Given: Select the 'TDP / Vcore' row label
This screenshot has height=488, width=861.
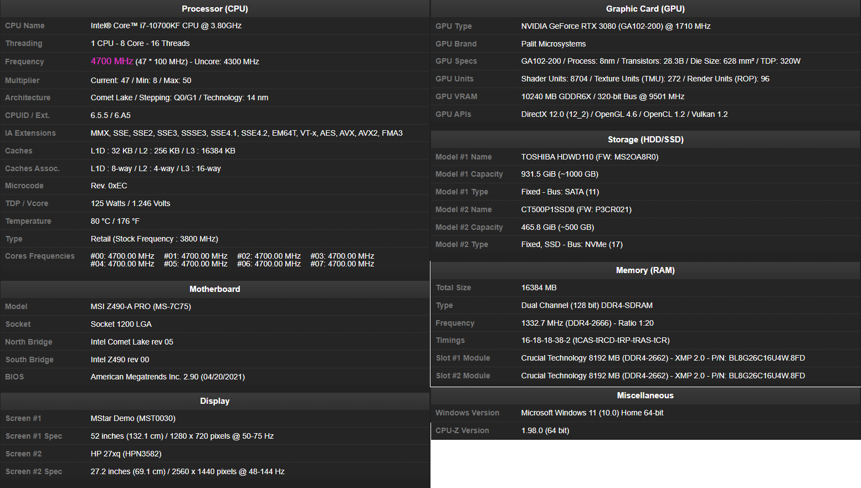Looking at the screenshot, I should click(27, 203).
